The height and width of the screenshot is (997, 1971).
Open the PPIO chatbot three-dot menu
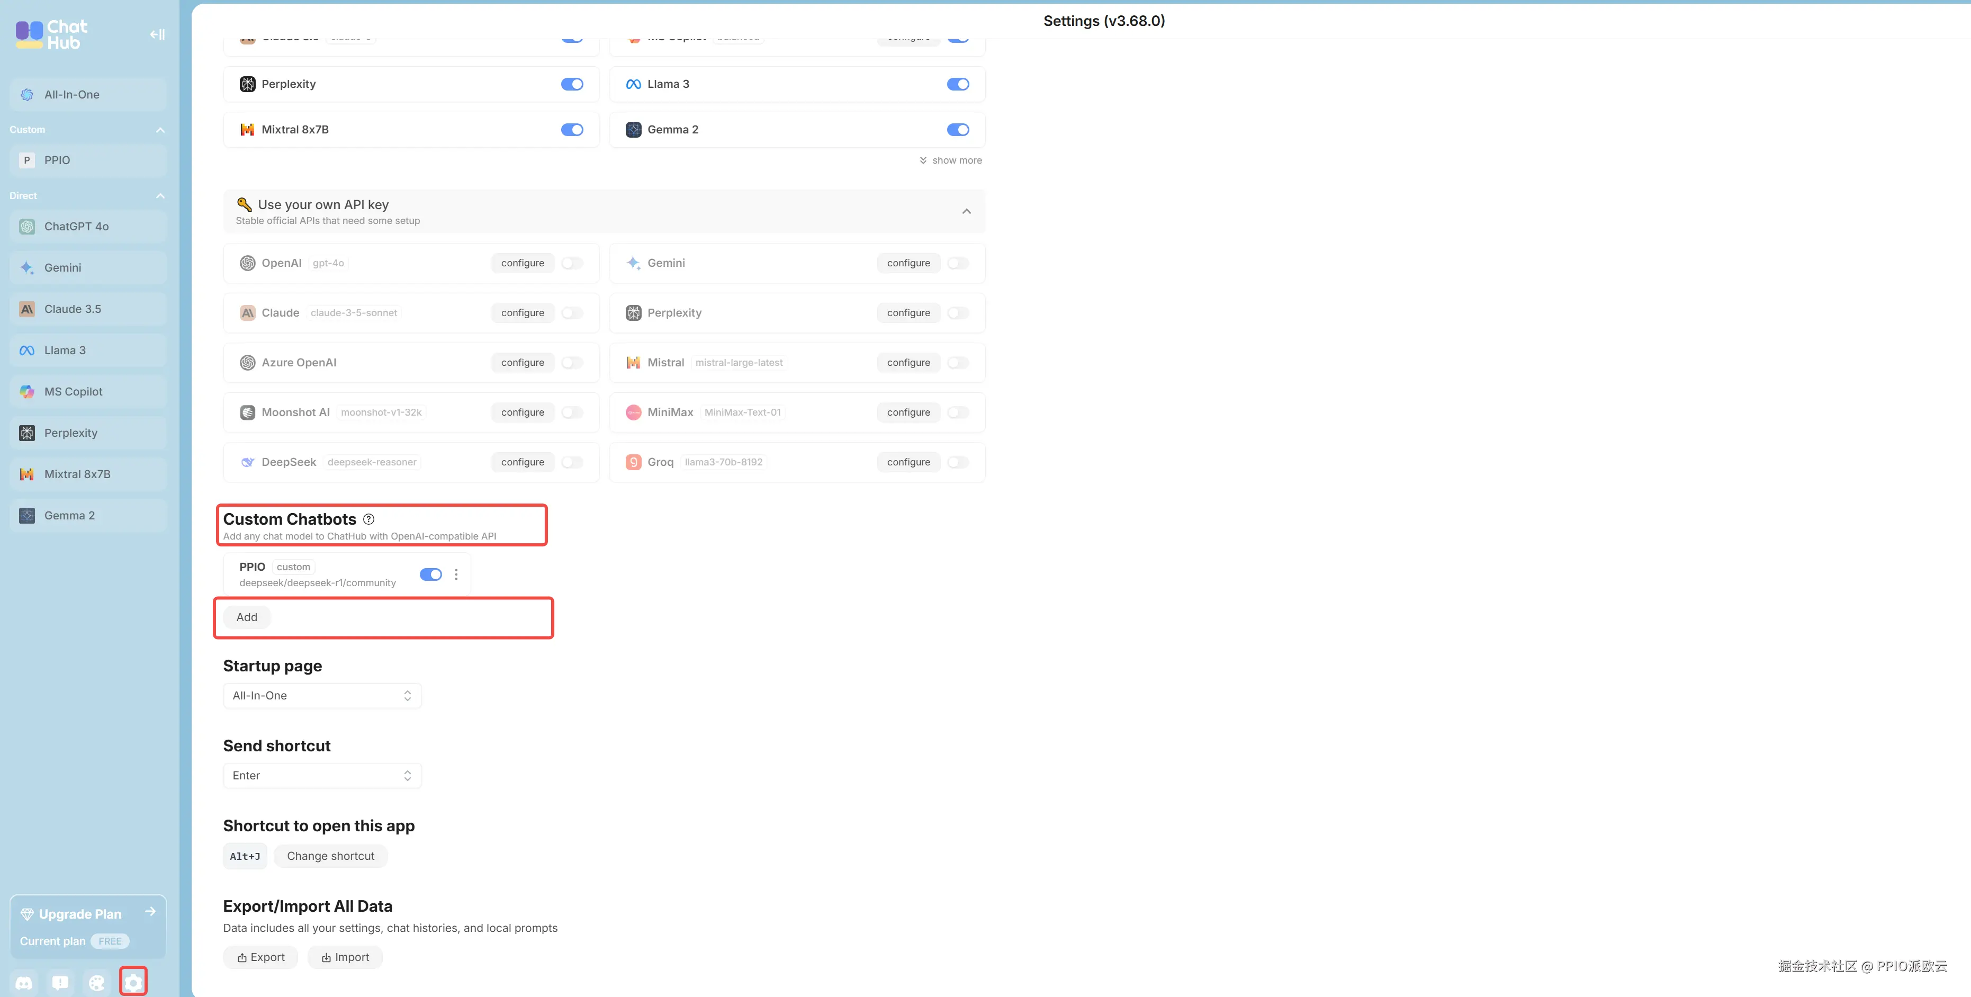456,574
